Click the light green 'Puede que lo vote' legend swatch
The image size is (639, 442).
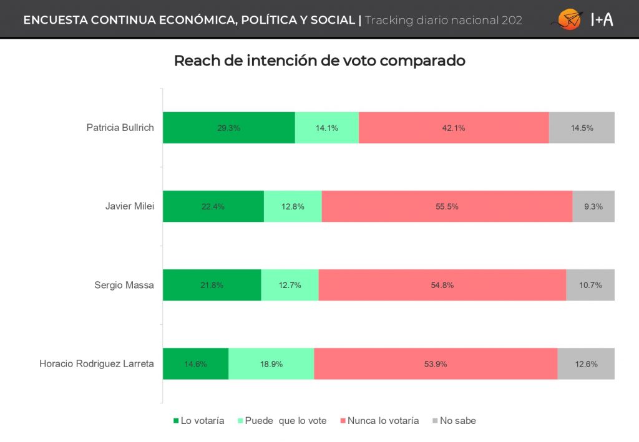tap(240, 421)
